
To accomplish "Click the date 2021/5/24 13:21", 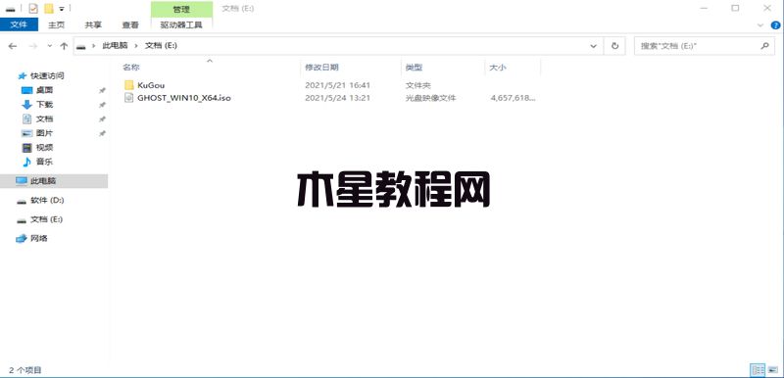I will (x=337, y=98).
